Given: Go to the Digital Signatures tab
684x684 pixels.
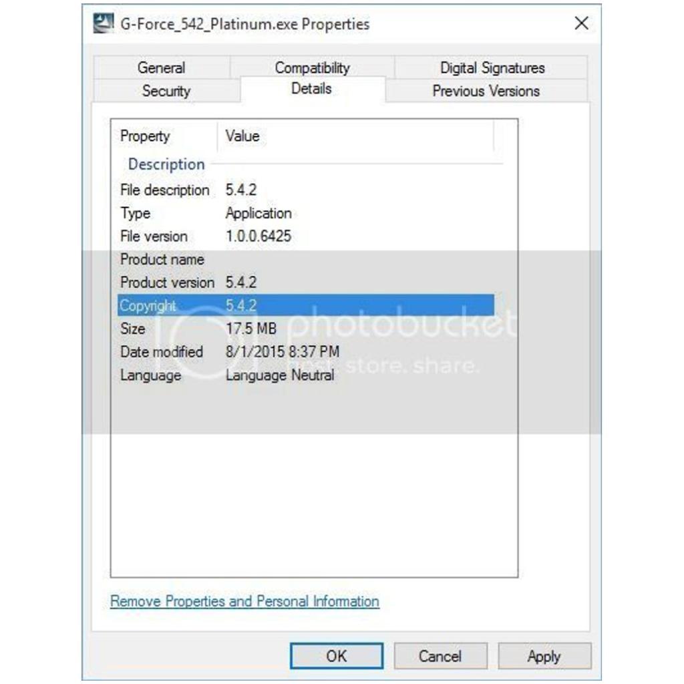Looking at the screenshot, I should click(x=492, y=67).
